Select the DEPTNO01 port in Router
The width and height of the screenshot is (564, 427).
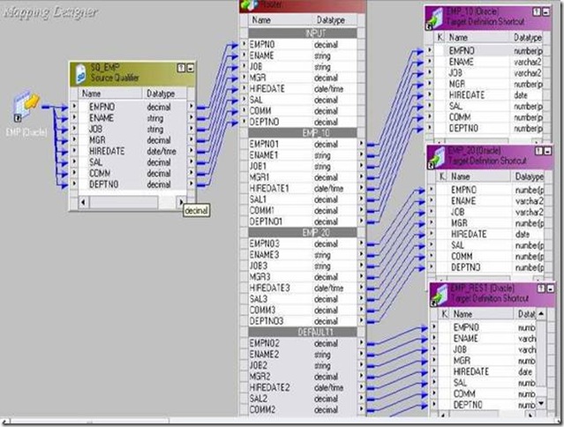(303, 221)
